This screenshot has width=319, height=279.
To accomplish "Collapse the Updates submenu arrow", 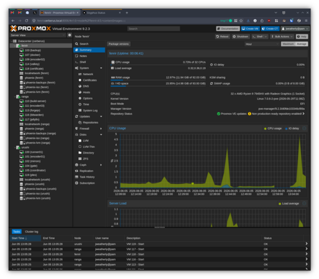I will click(101, 117).
